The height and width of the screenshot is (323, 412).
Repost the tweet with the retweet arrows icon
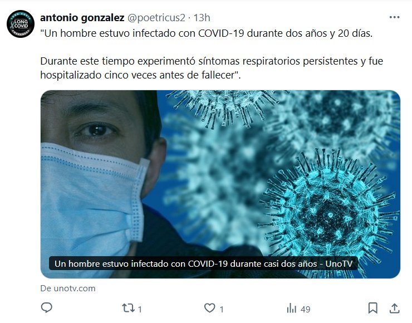tap(128, 308)
